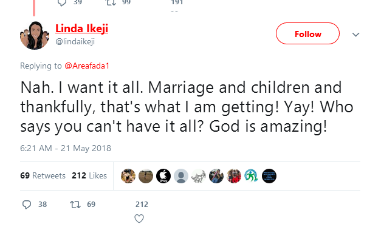This screenshot has width=367, height=227.
Task: Click the black avatar with blue text
Action: [x=269, y=176]
